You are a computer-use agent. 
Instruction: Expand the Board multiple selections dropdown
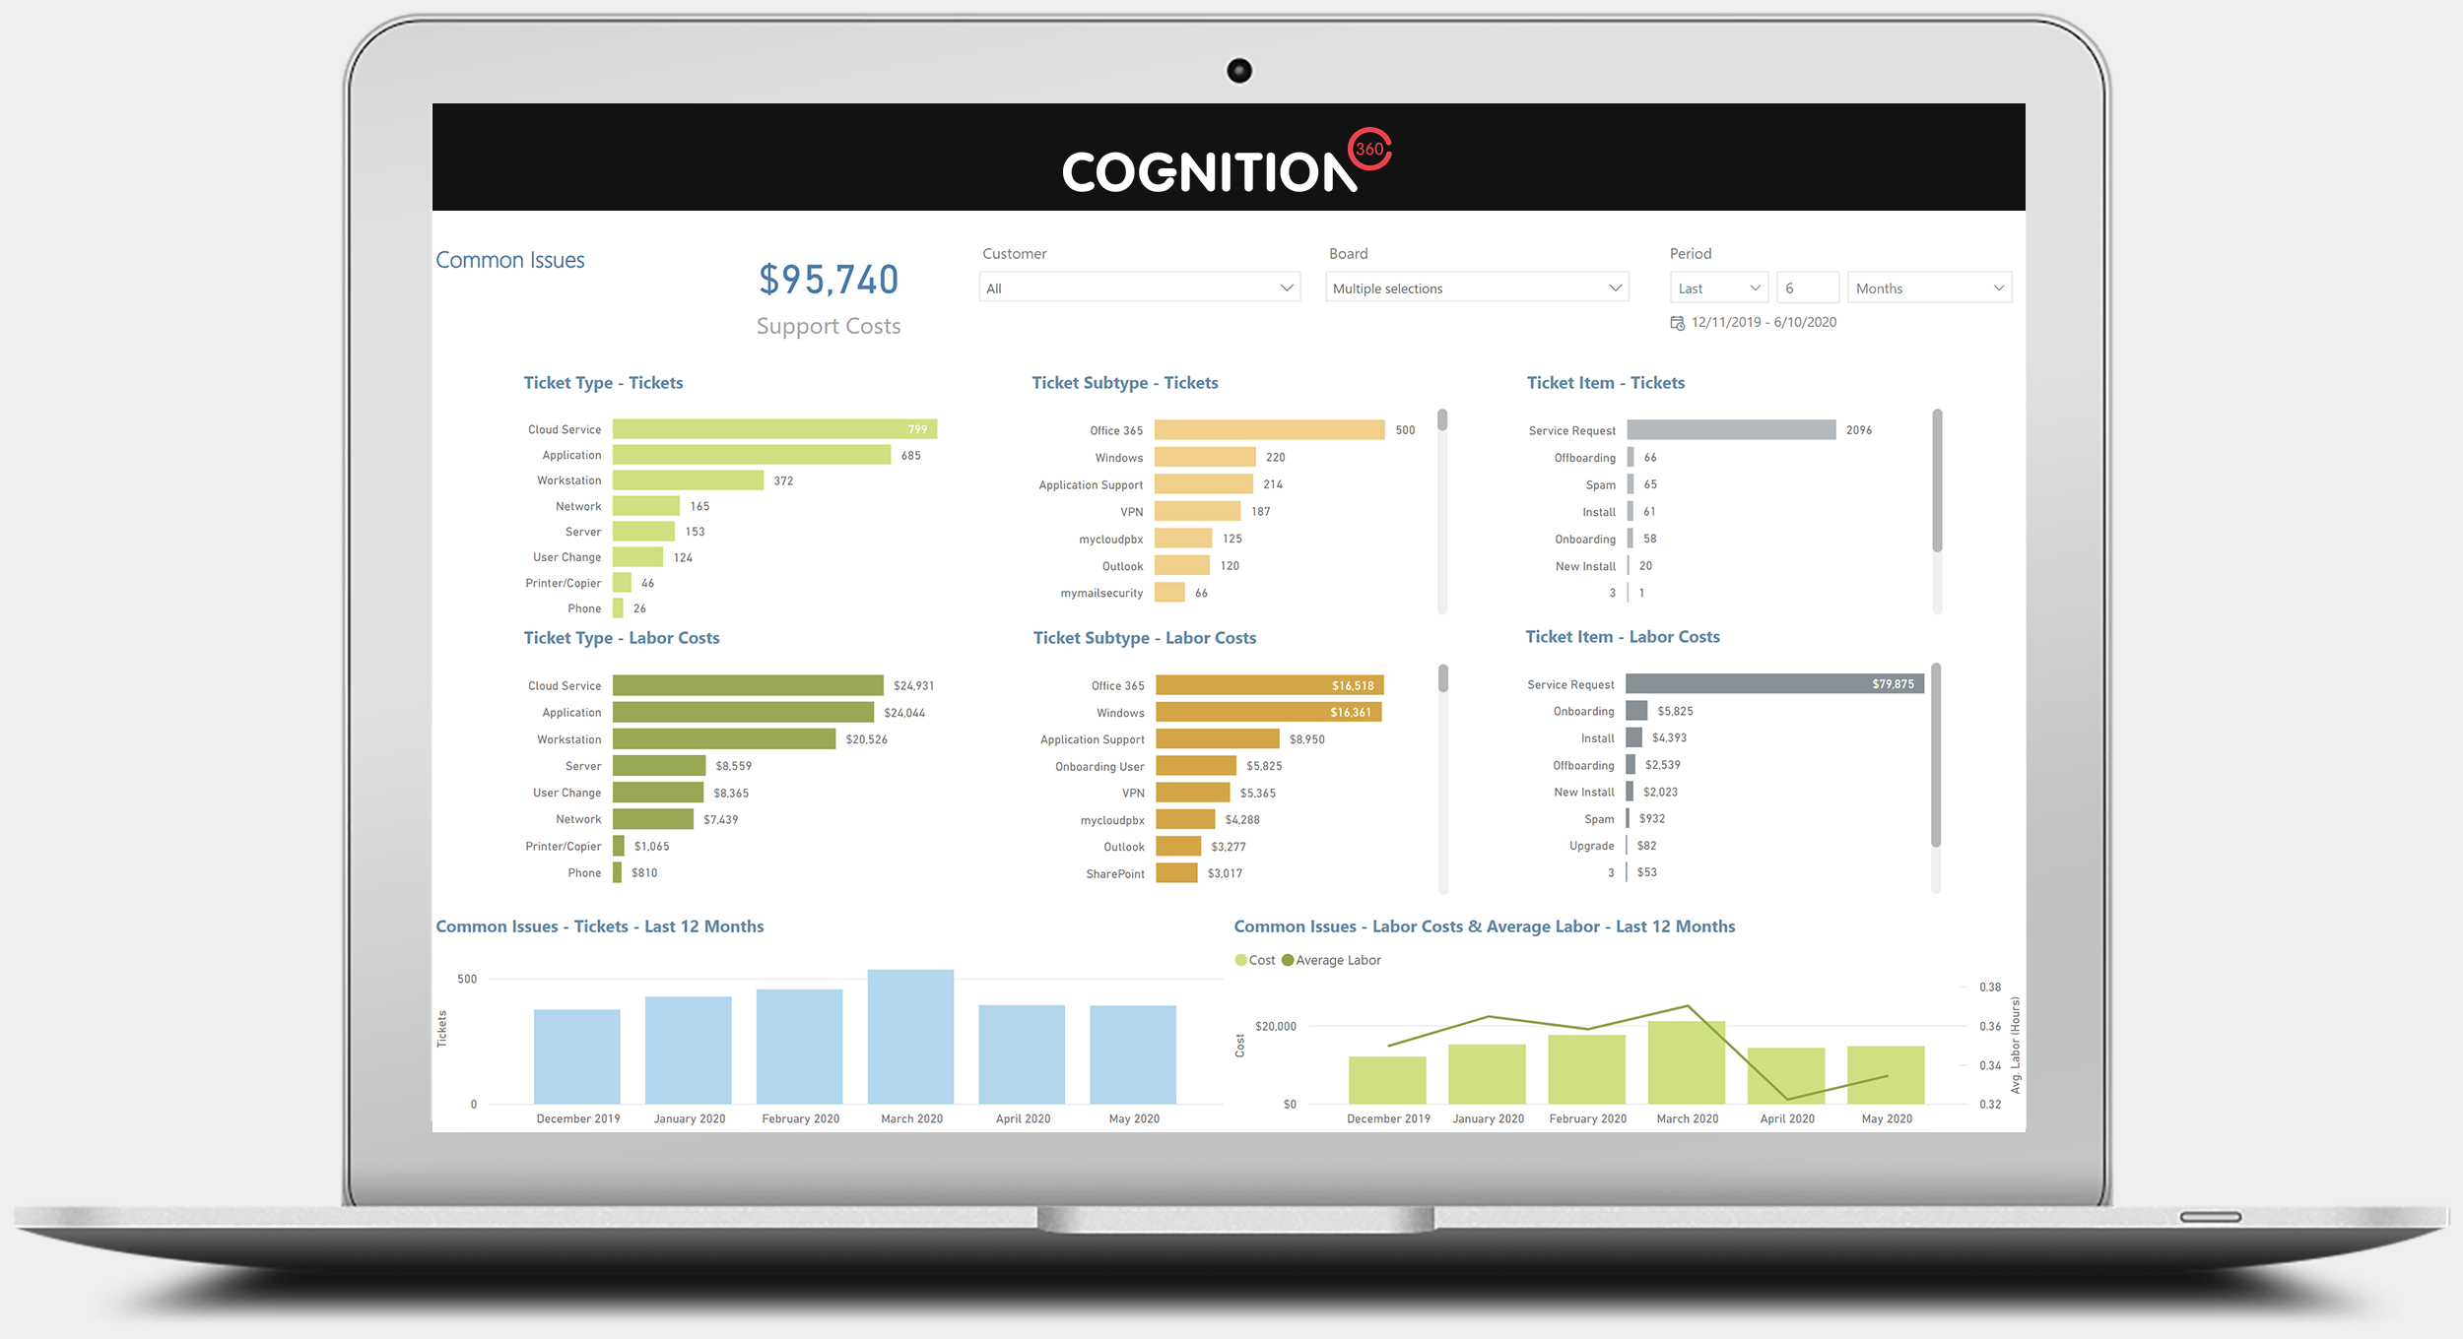1617,288
